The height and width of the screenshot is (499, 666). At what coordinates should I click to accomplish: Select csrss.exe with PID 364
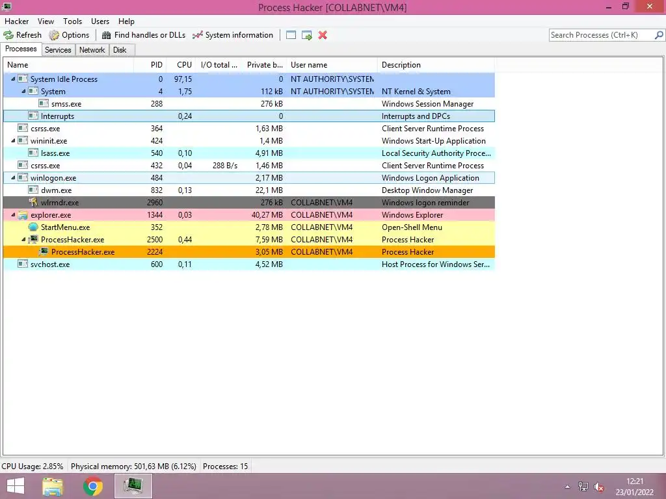point(249,128)
